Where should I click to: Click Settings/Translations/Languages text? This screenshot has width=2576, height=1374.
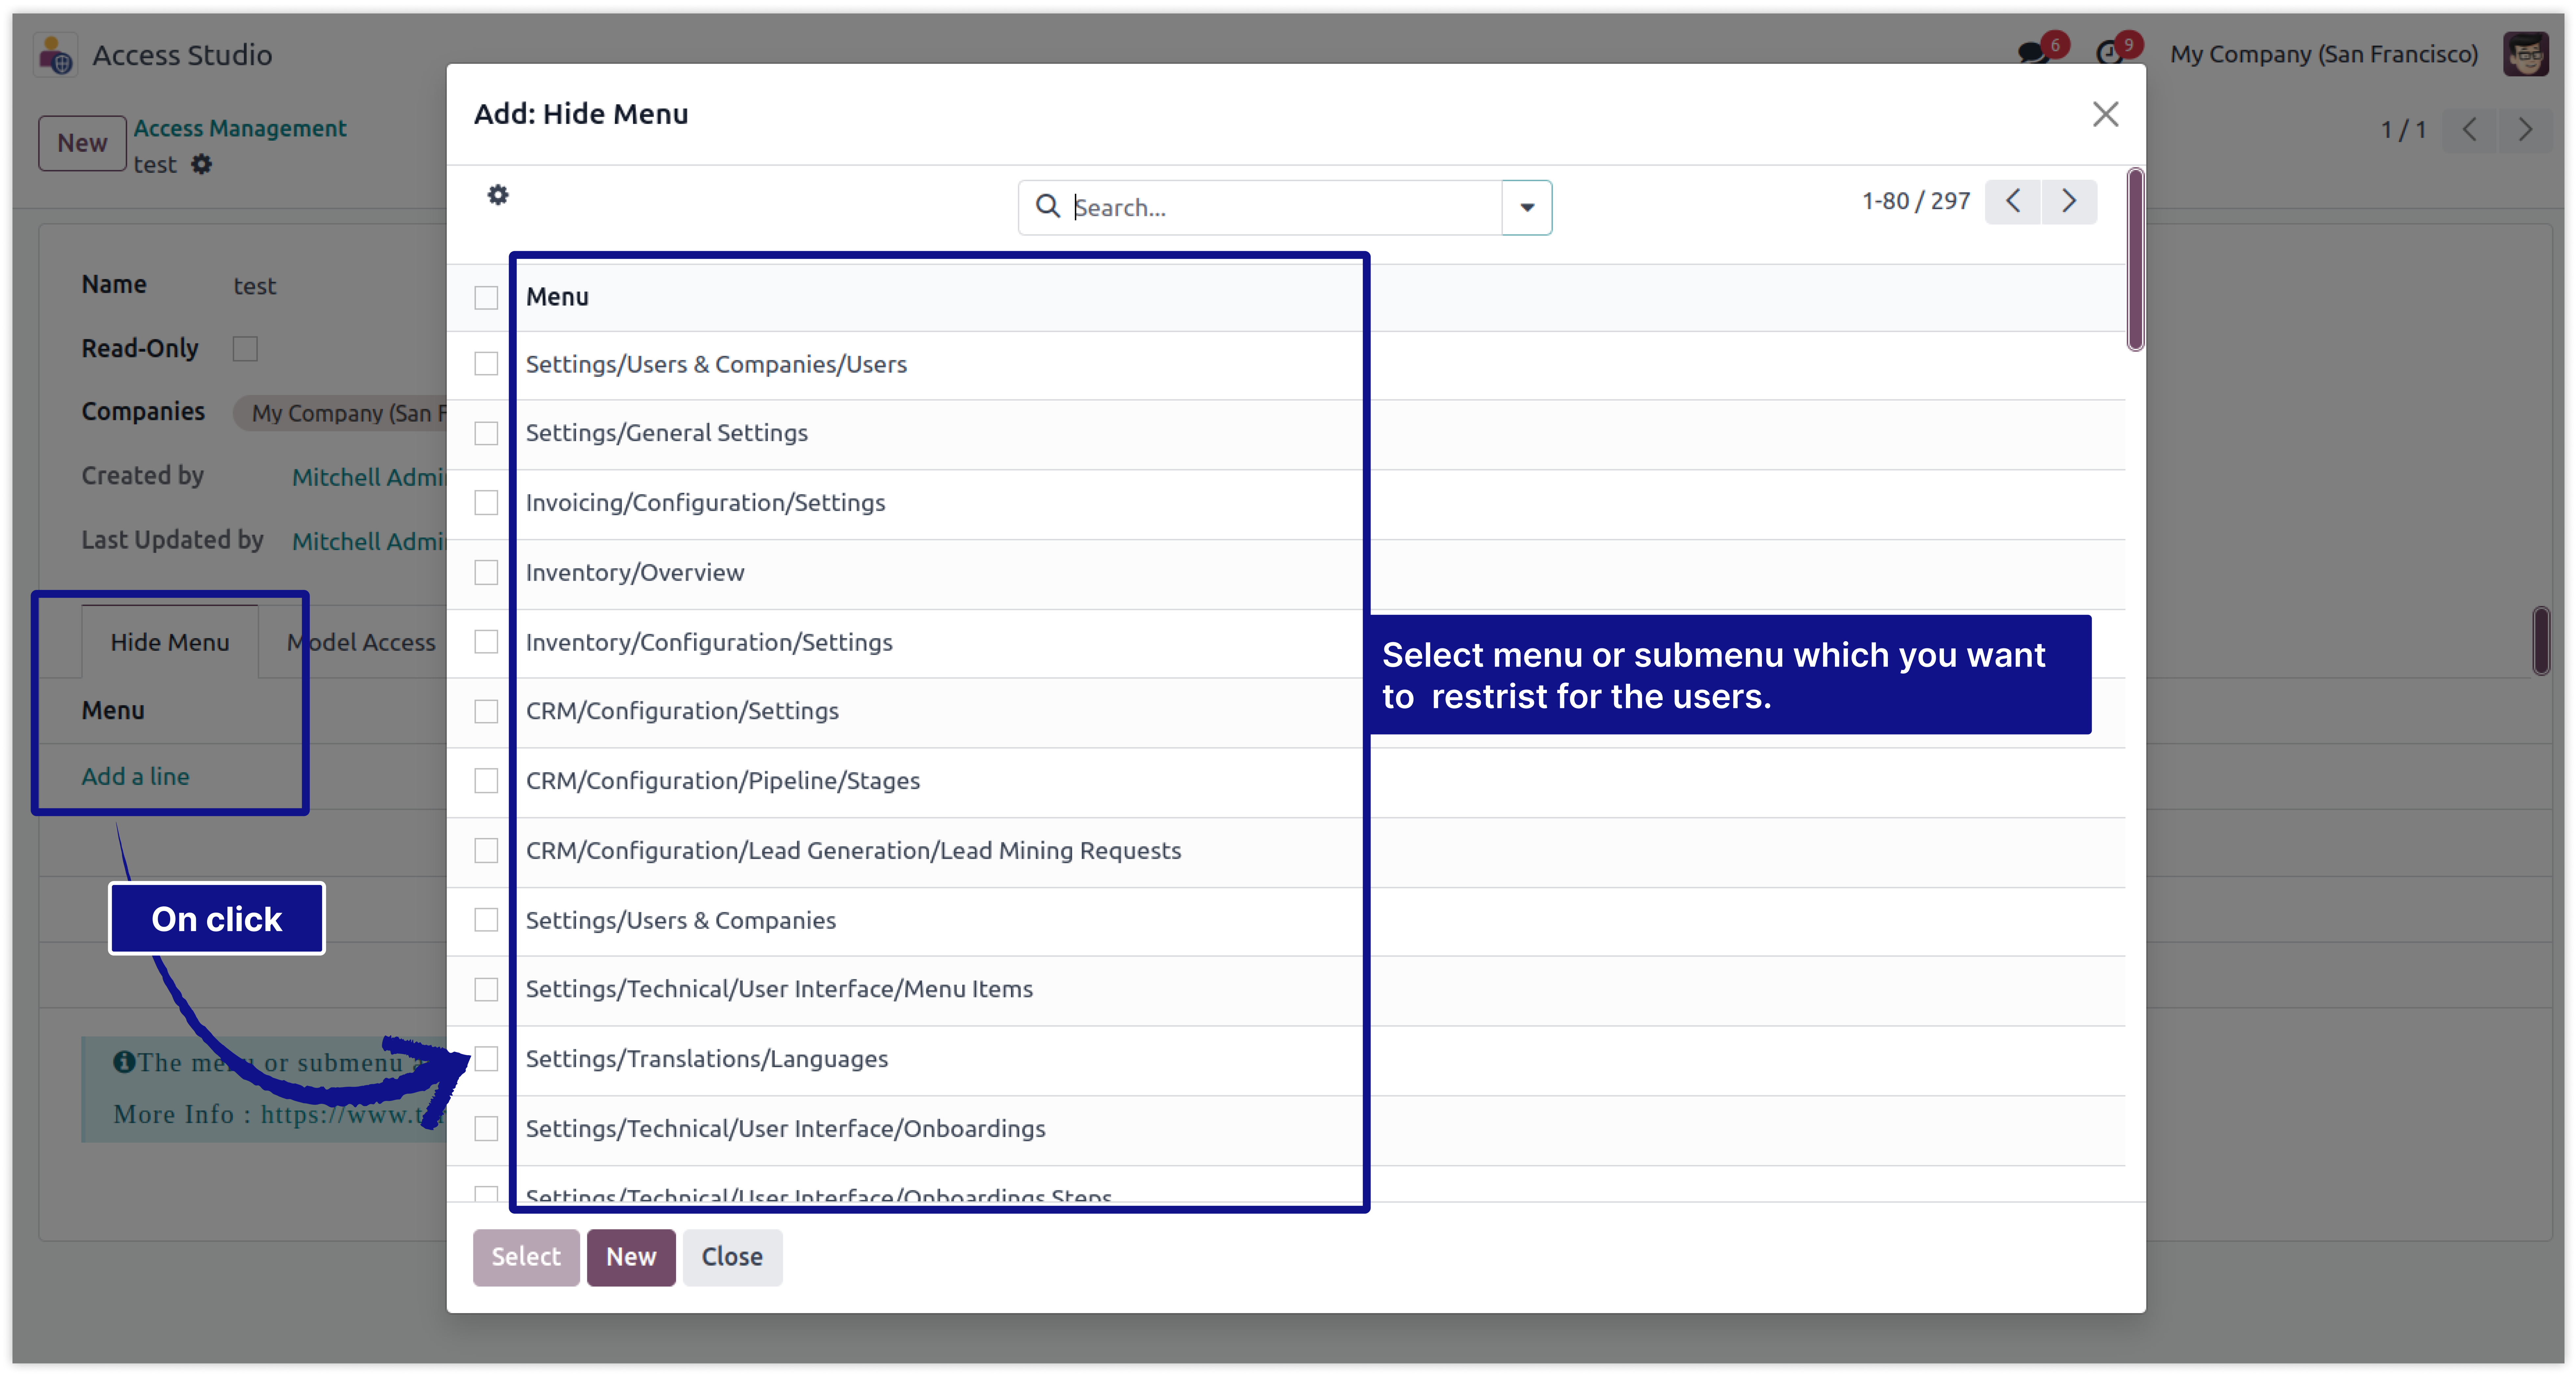(707, 1059)
